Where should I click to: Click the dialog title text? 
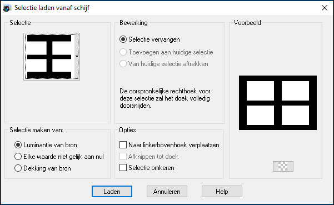[x=52, y=8]
